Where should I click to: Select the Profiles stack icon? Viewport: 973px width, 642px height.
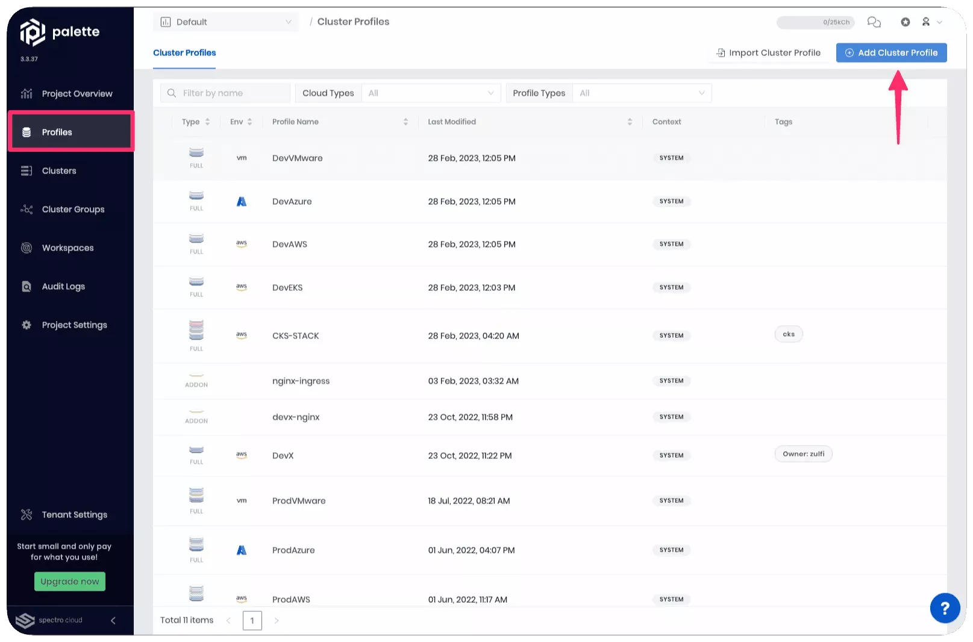[27, 132]
